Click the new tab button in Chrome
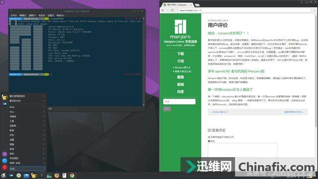Image resolution: width=318 pixels, height=179 pixels. pyautogui.click(x=197, y=5)
